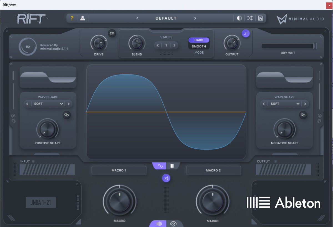Click the POSITIVE SHAPE knob

(x=47, y=129)
